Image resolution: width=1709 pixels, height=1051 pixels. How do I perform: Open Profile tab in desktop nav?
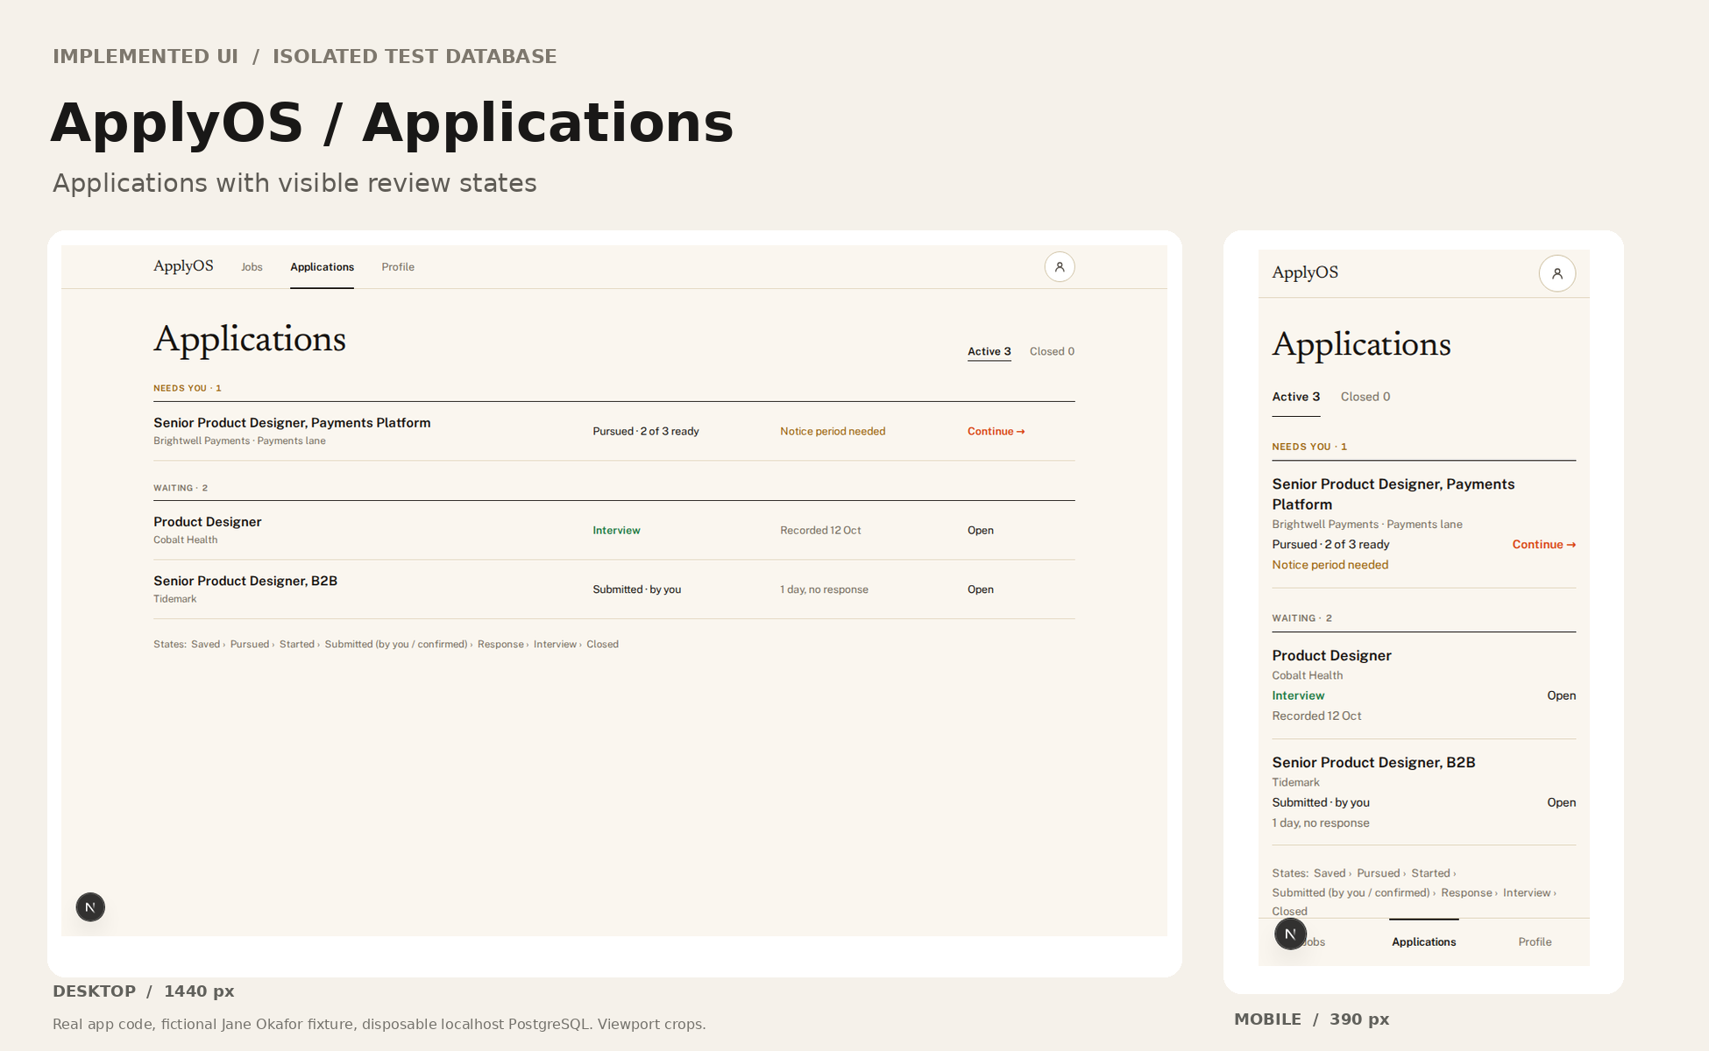coord(398,267)
